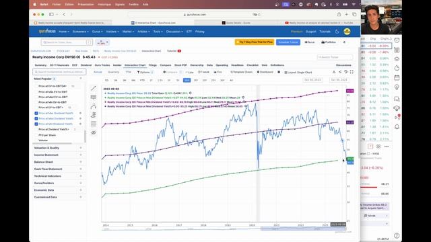The height and width of the screenshot is (242, 431).
Task: Uncheck Price at Med Dividend Yield
Action: 36,118
